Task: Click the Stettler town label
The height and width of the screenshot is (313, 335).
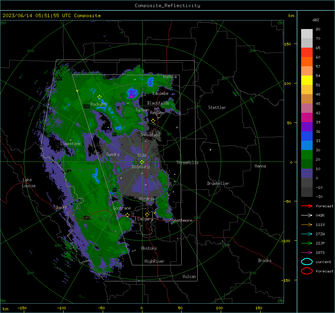Action: [x=217, y=108]
